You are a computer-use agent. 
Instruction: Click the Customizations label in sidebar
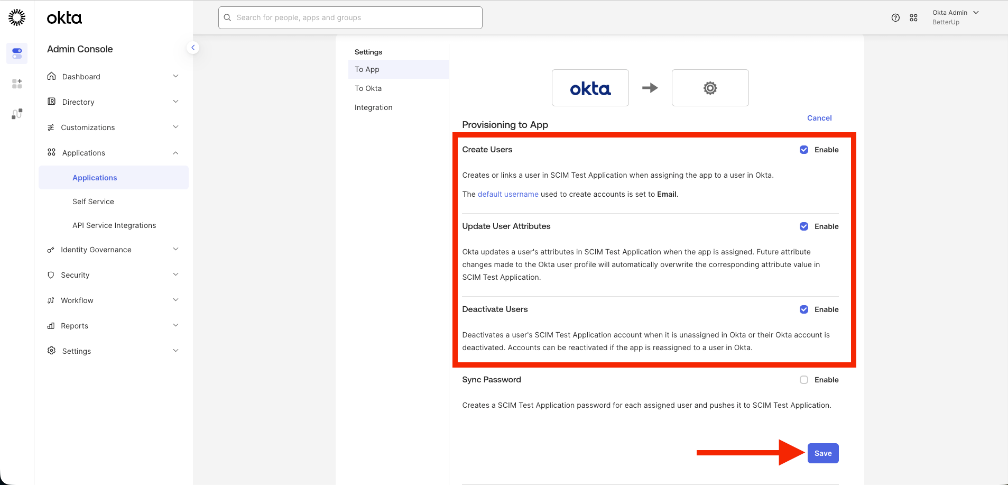point(88,127)
